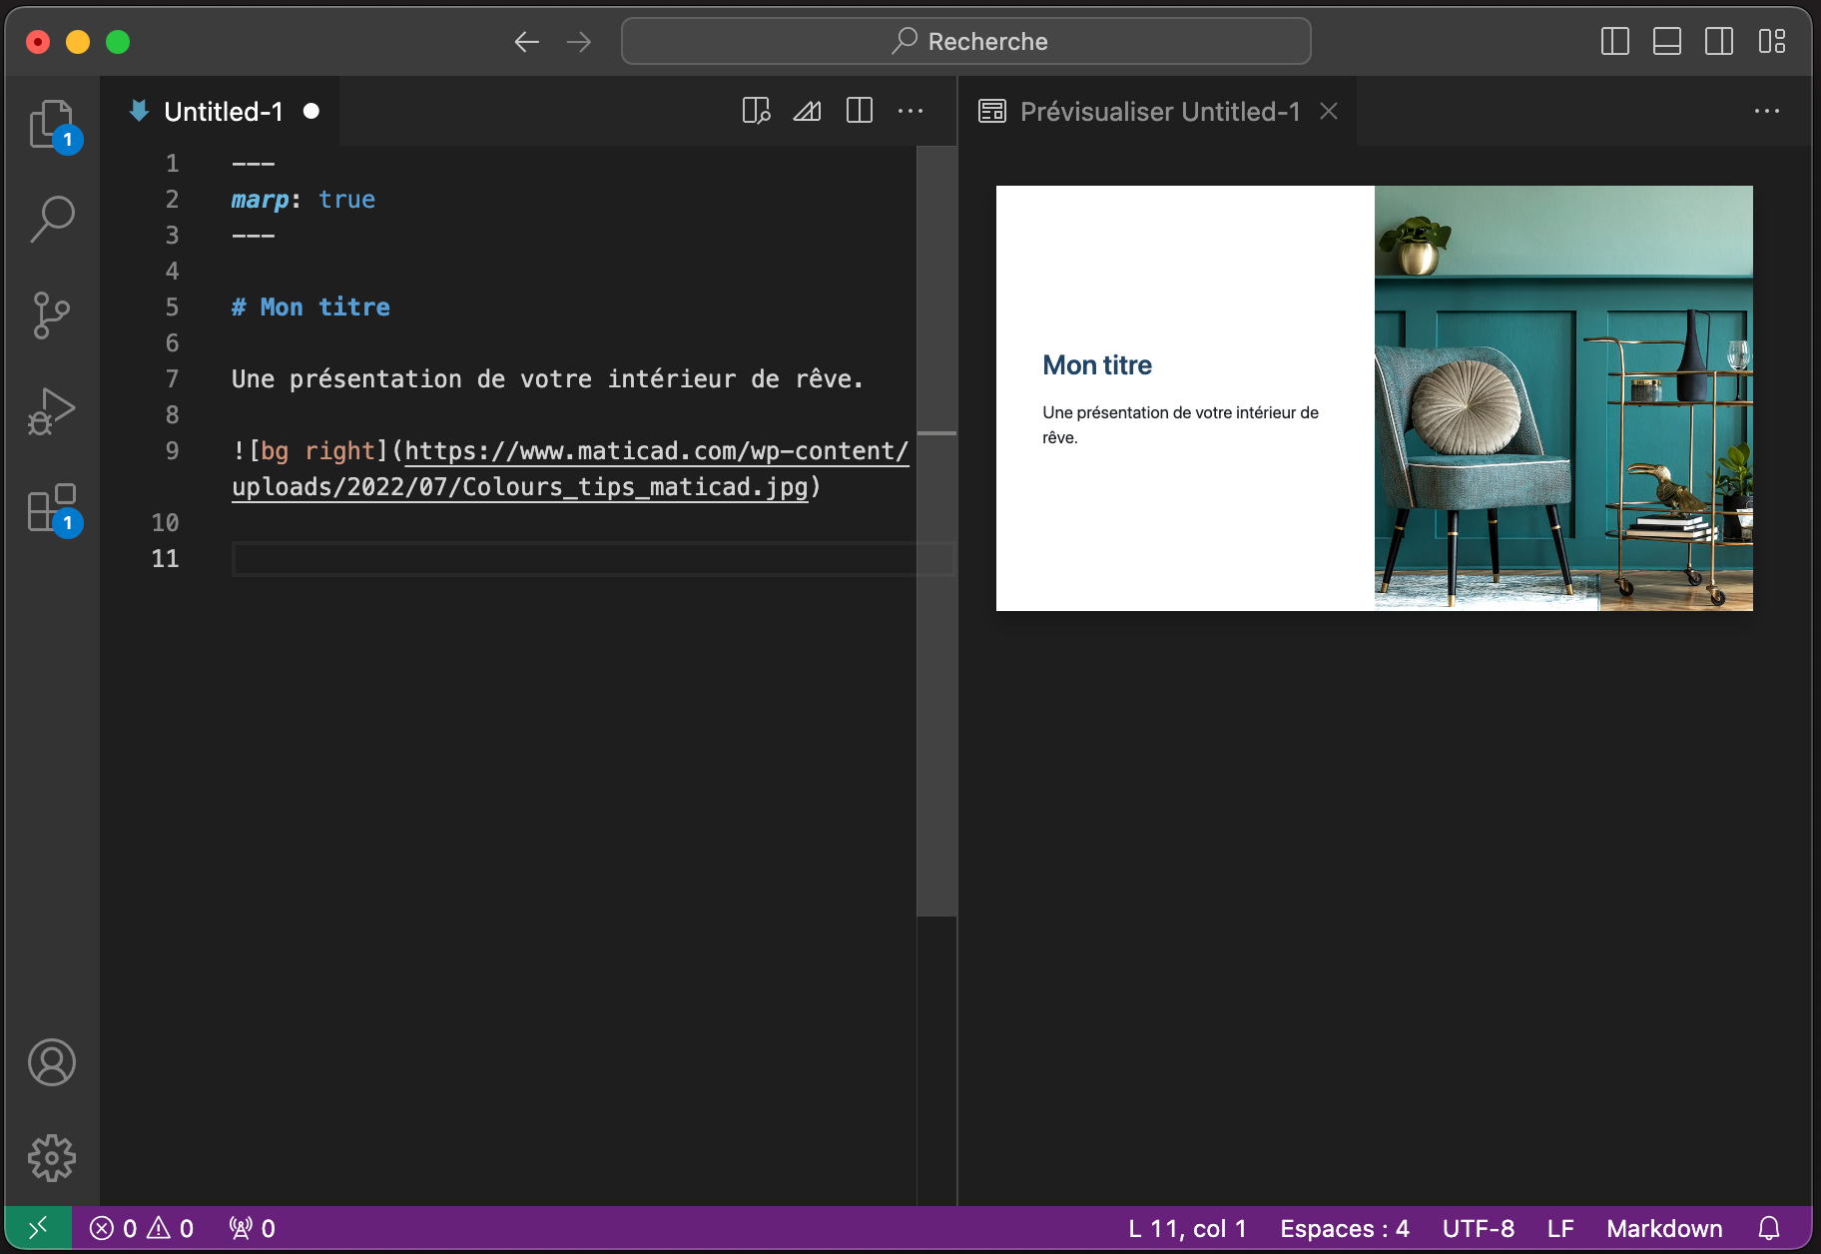Click the 'Une présentation' line in editor

[x=547, y=379]
